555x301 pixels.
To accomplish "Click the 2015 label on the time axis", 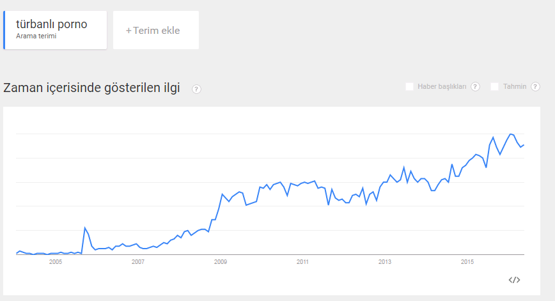I will (467, 261).
